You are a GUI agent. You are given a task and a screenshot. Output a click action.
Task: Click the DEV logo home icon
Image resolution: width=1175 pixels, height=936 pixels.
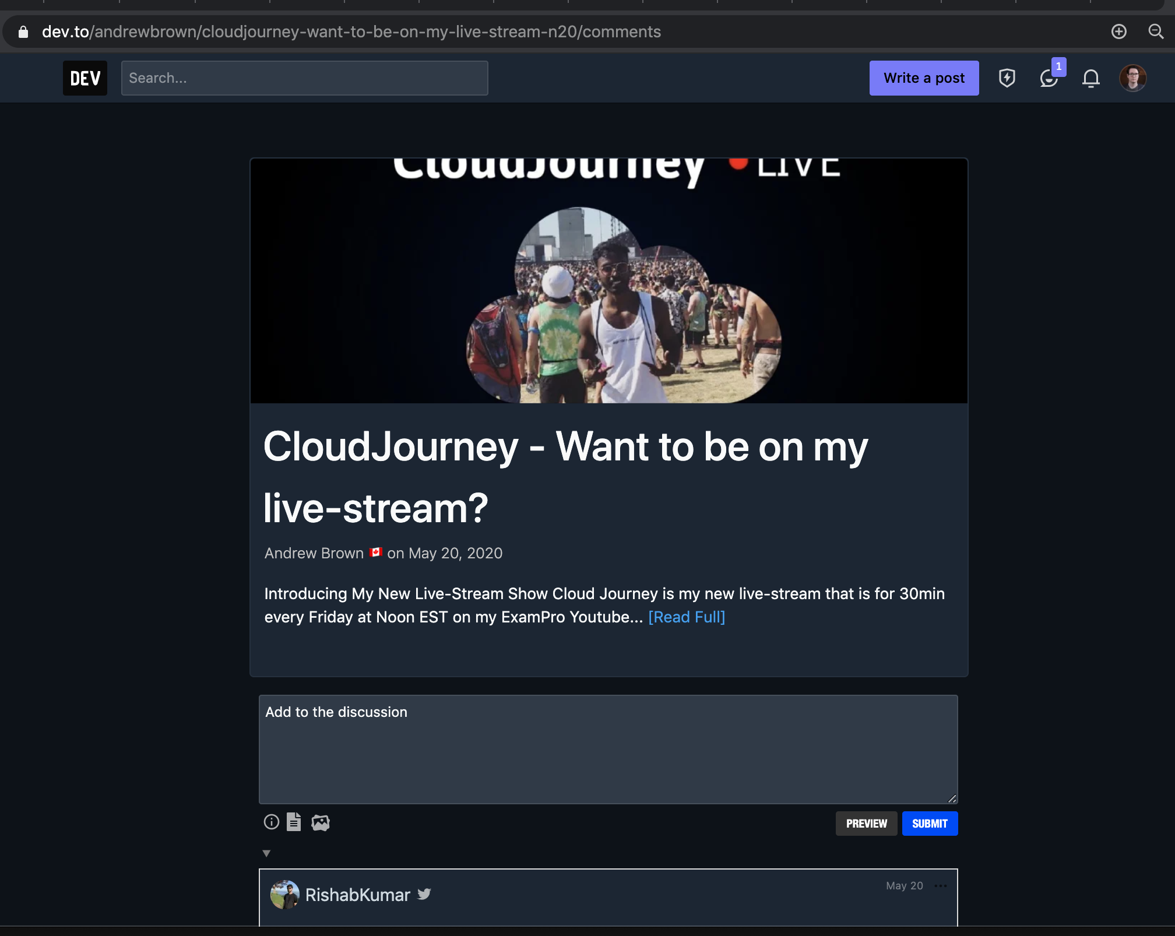pos(85,78)
